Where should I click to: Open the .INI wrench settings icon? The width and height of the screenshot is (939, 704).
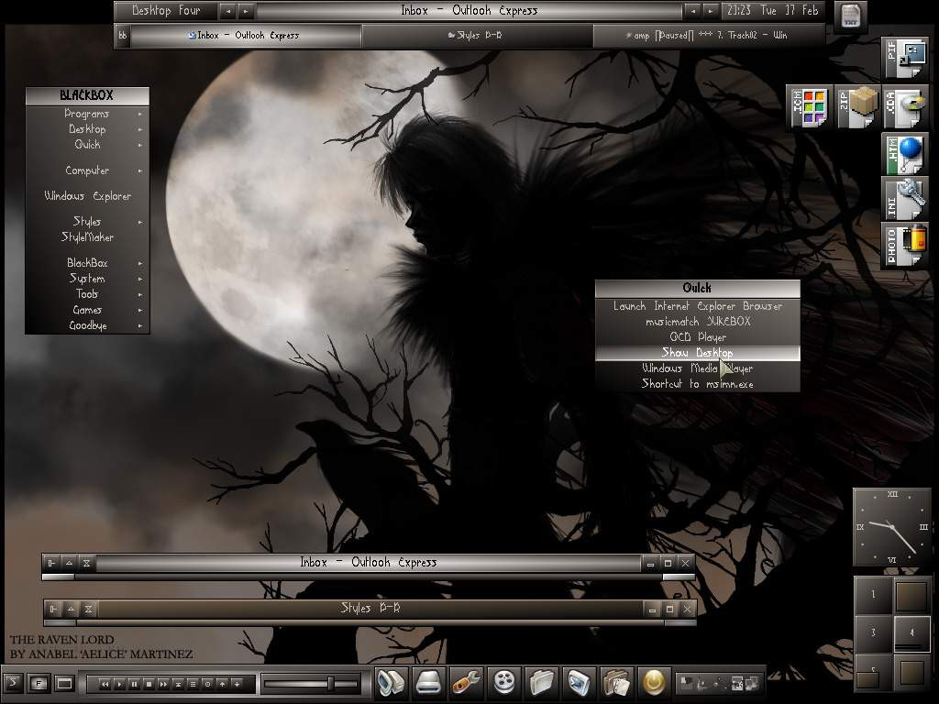tap(905, 199)
